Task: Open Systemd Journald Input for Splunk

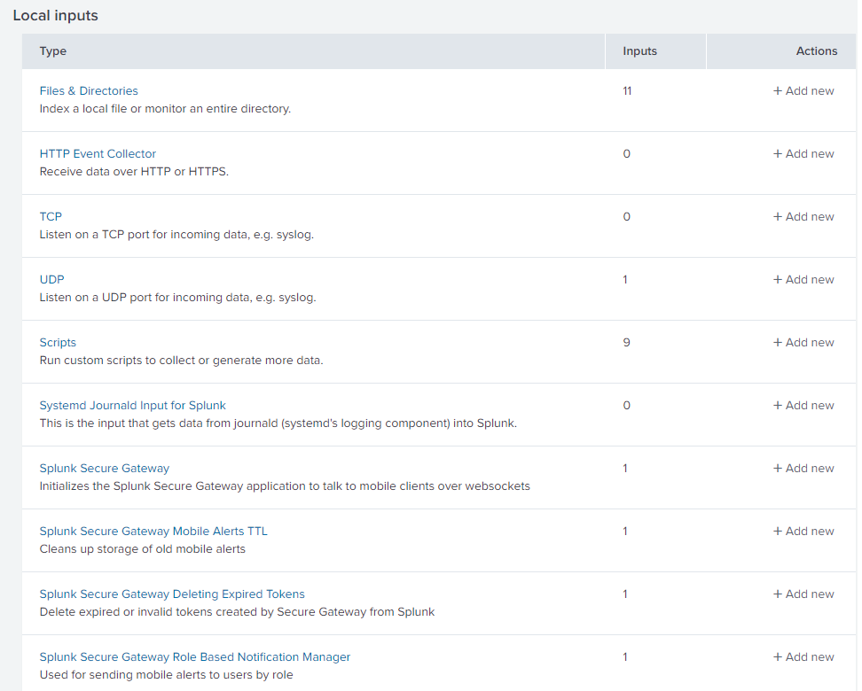Action: 132,405
